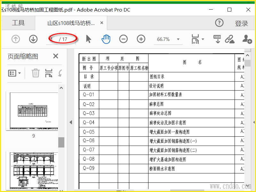The height and width of the screenshot is (192, 256).
Task: Switch to the 山区s108线马坊桥 document tab
Action: (71, 23)
